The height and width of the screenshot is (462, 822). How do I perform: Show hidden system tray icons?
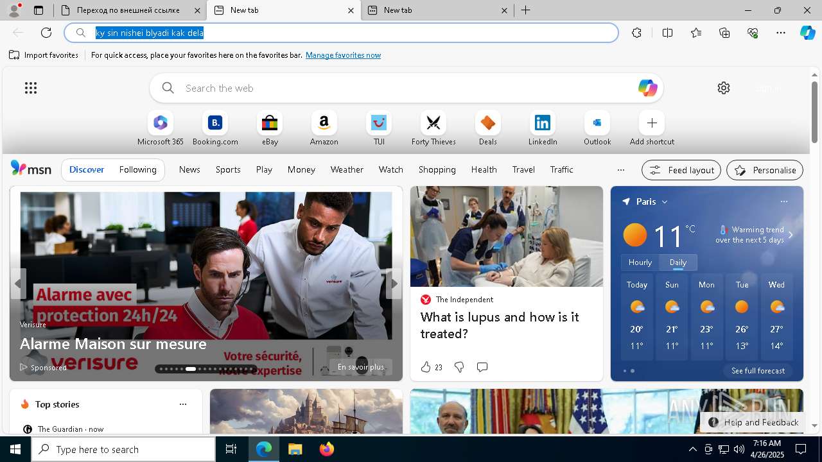[x=692, y=449]
